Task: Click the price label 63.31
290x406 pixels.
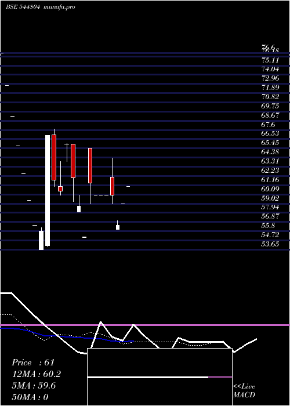Action: pyautogui.click(x=270, y=161)
